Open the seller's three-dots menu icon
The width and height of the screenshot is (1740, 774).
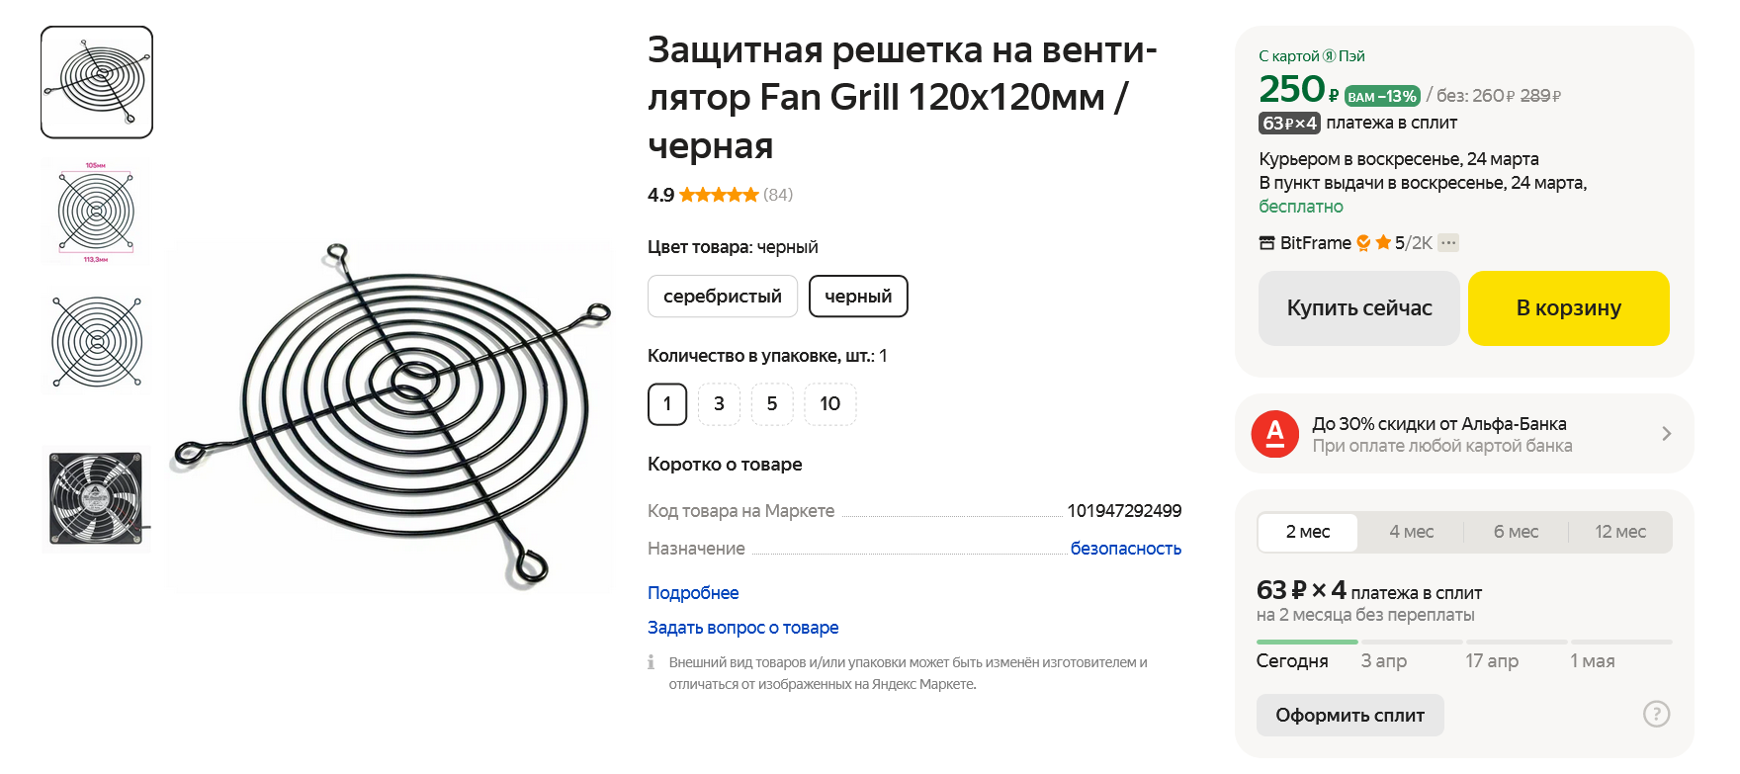pyautogui.click(x=1448, y=243)
